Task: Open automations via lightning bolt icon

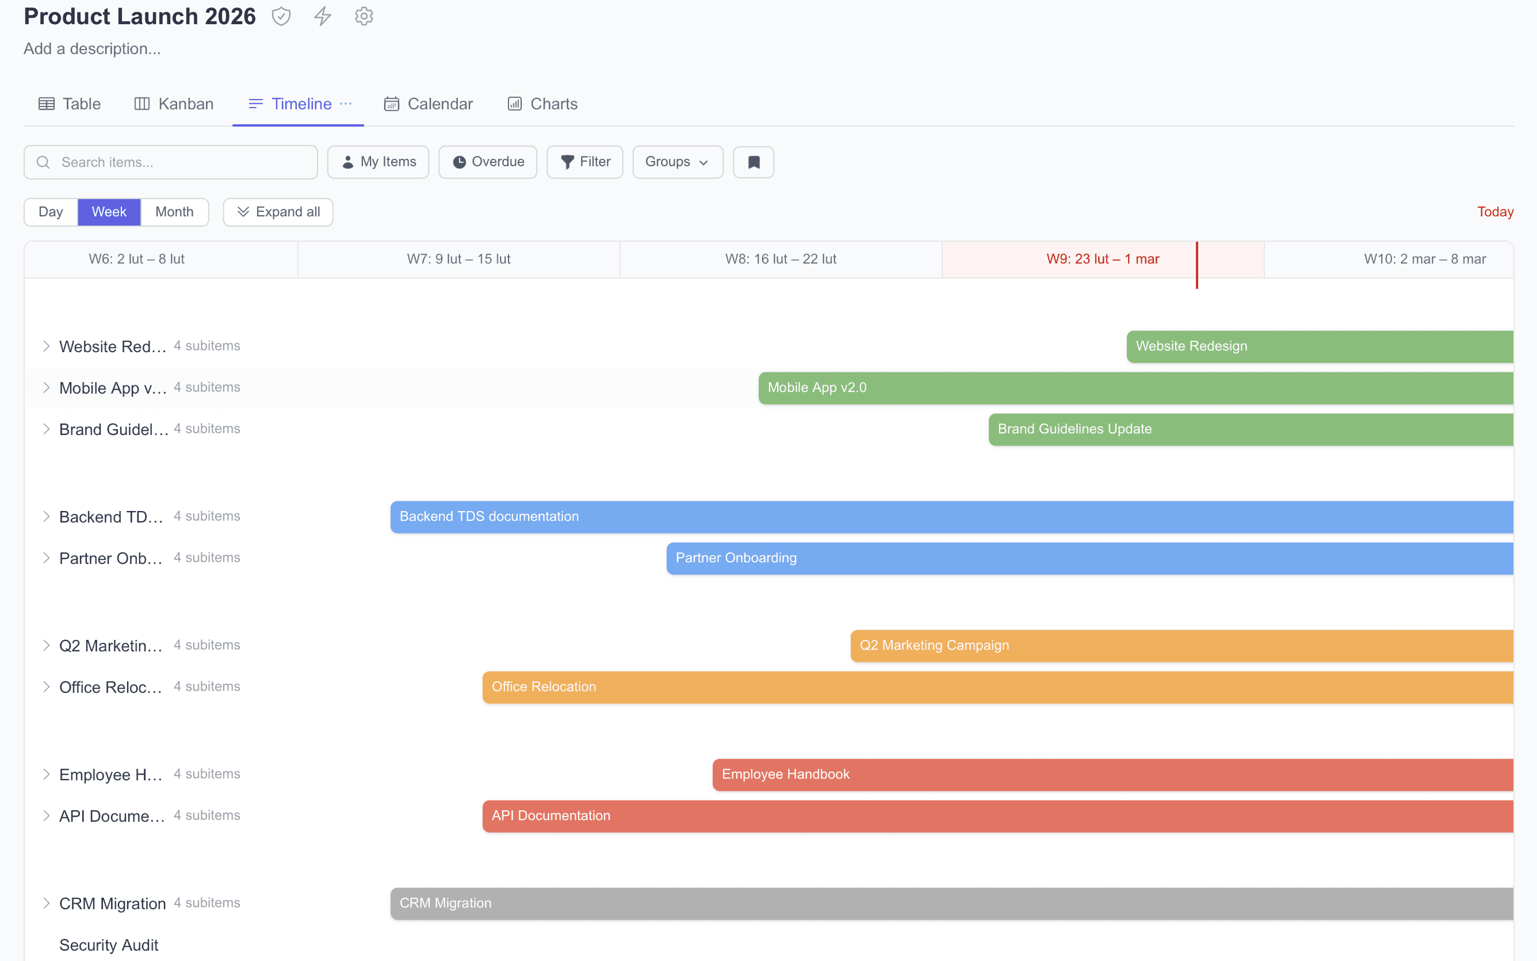Action: (x=323, y=17)
